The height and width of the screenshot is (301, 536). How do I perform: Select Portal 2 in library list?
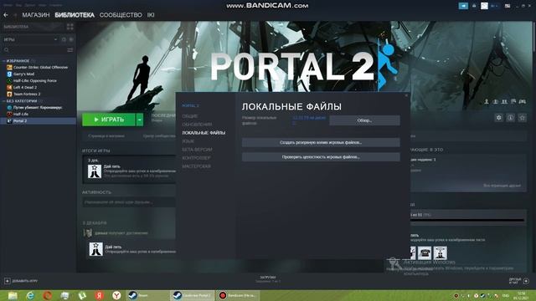39,120
